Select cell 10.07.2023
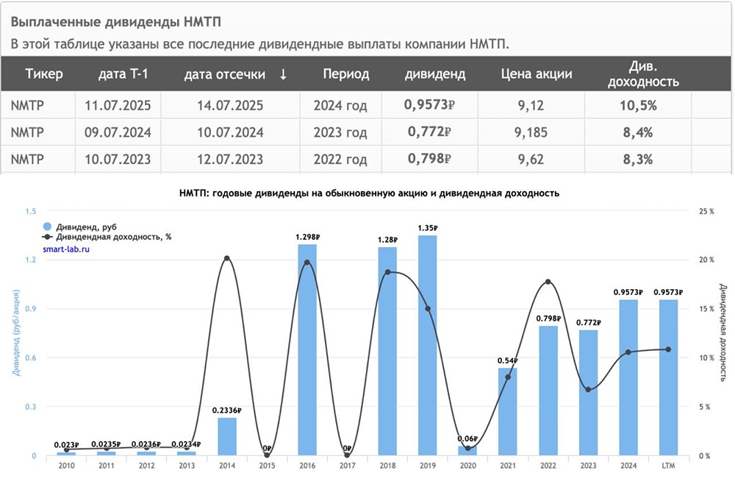 pyautogui.click(x=118, y=159)
